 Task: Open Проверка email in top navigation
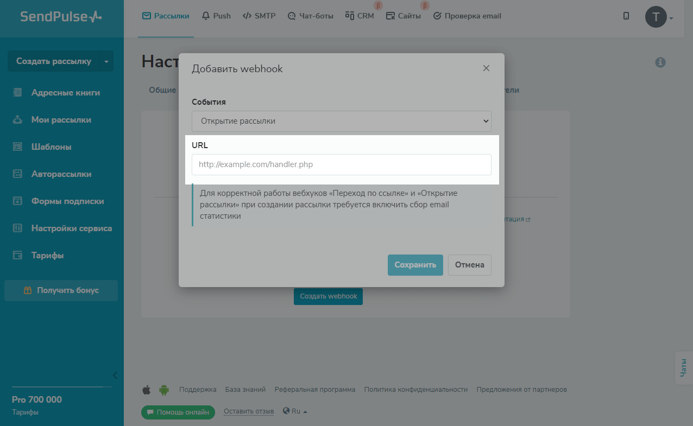pyautogui.click(x=467, y=16)
